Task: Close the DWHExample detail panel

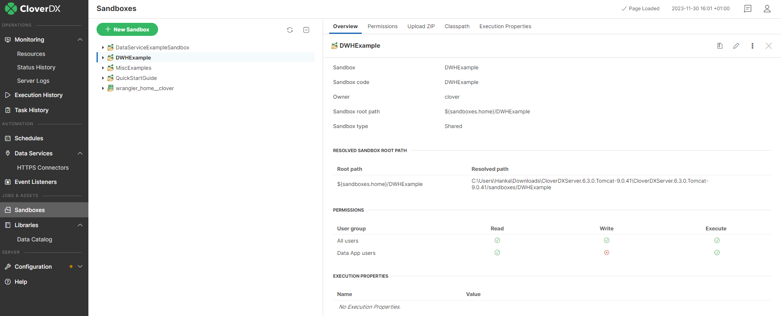Action: tap(769, 46)
